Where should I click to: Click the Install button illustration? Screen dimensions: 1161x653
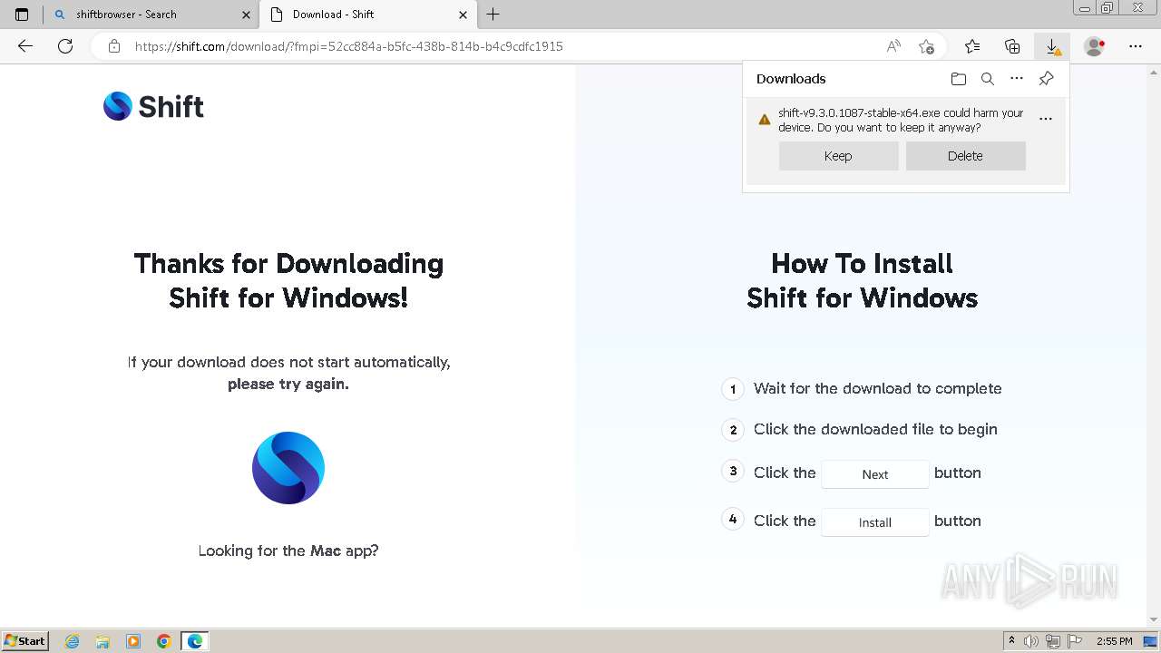875,522
